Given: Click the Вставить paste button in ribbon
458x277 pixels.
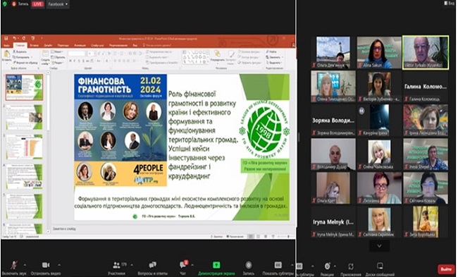Looking at the screenshot, I should pyautogui.click(x=7, y=56).
